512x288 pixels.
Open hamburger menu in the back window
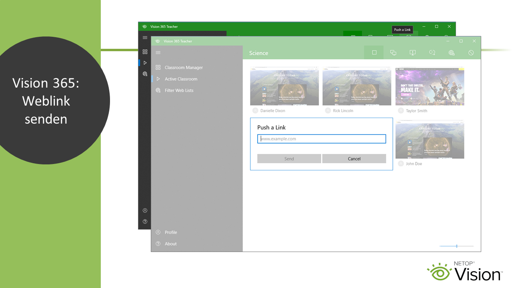tap(145, 38)
